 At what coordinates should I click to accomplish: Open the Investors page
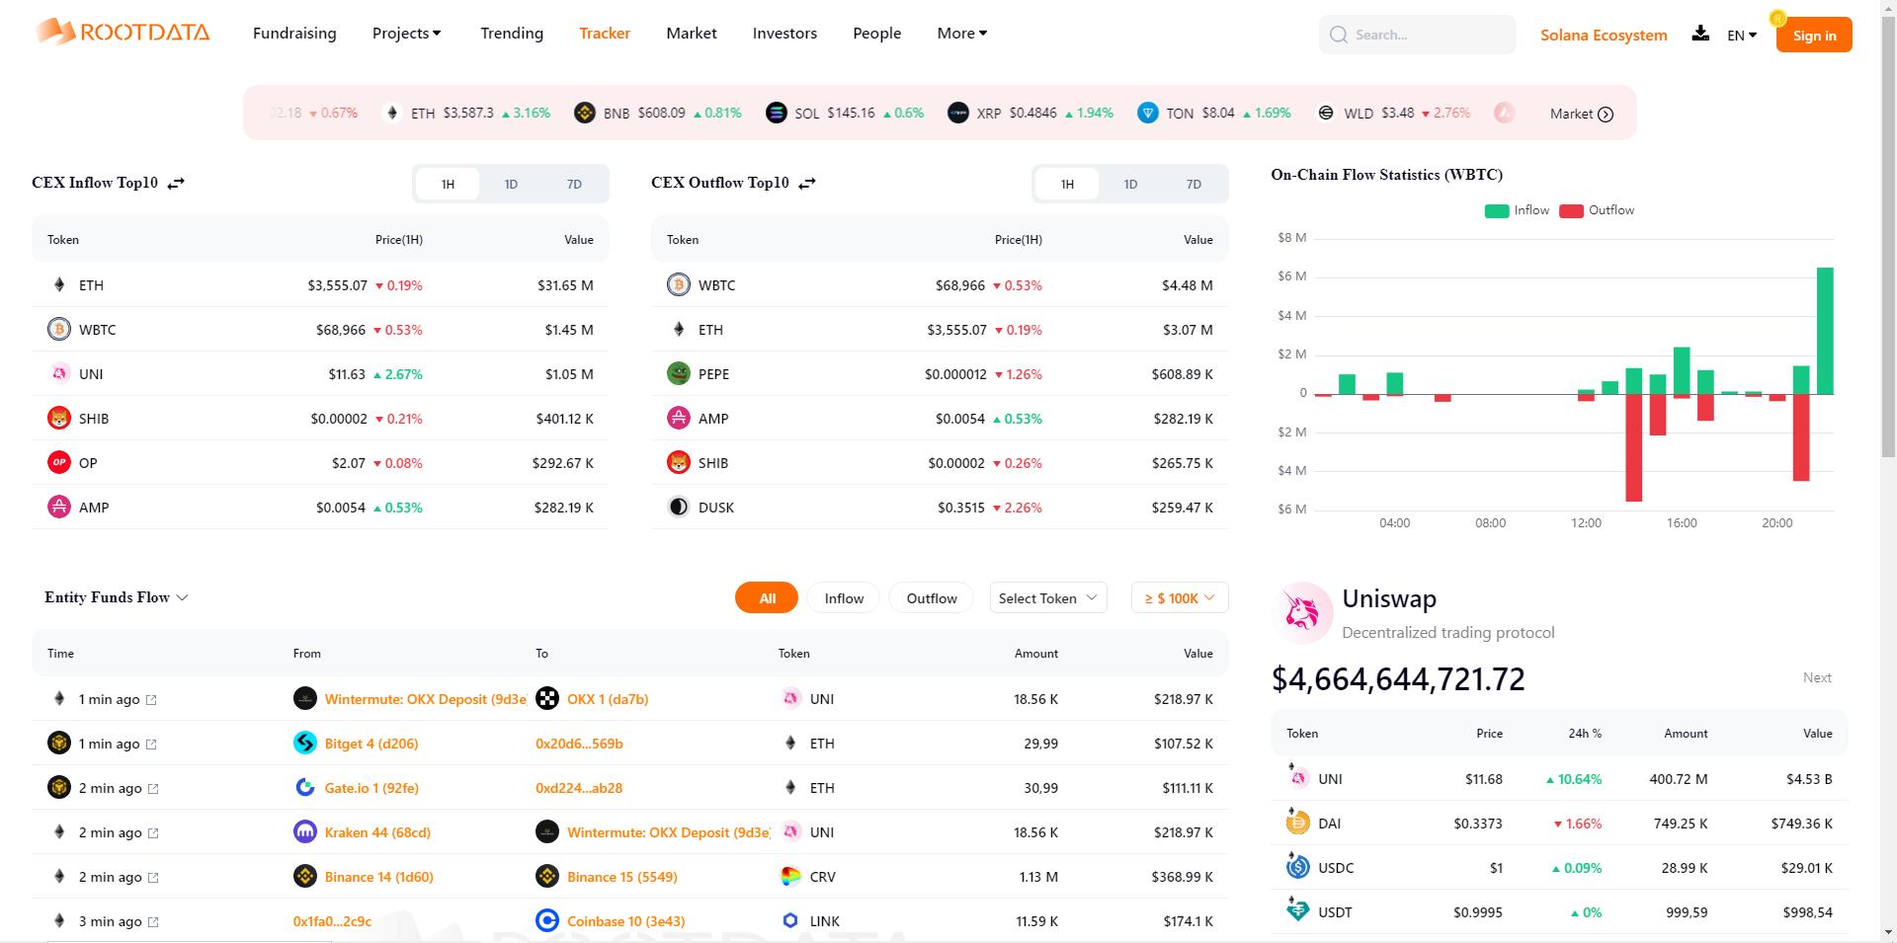[784, 33]
